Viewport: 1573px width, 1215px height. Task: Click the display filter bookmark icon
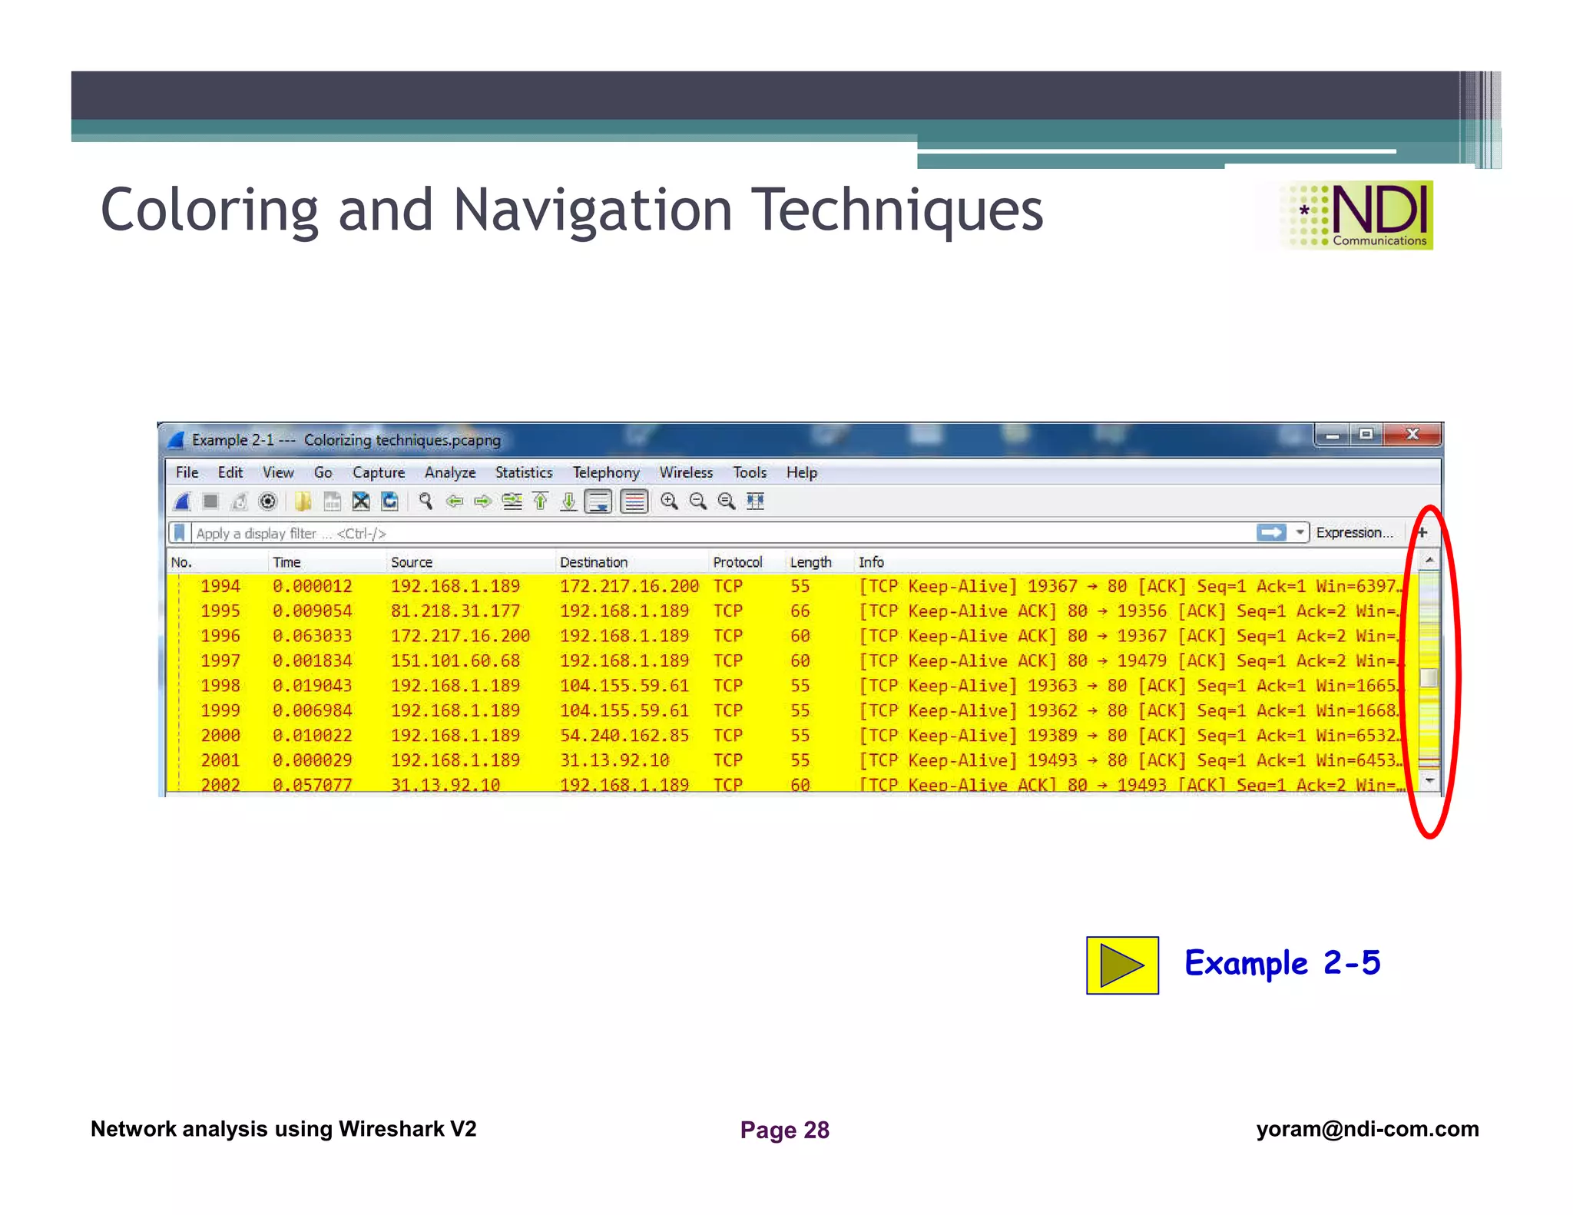pyautogui.click(x=180, y=533)
